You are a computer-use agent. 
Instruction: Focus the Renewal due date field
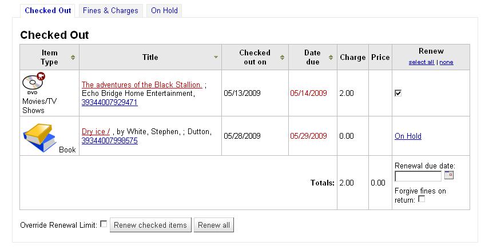[418, 176]
